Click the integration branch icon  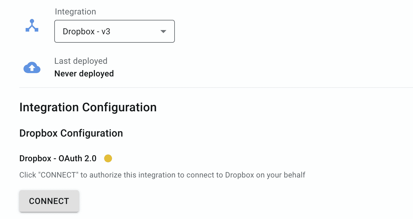tap(32, 26)
